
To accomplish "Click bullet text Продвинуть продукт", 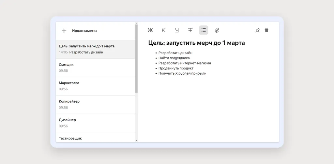I will click(x=176, y=68).
